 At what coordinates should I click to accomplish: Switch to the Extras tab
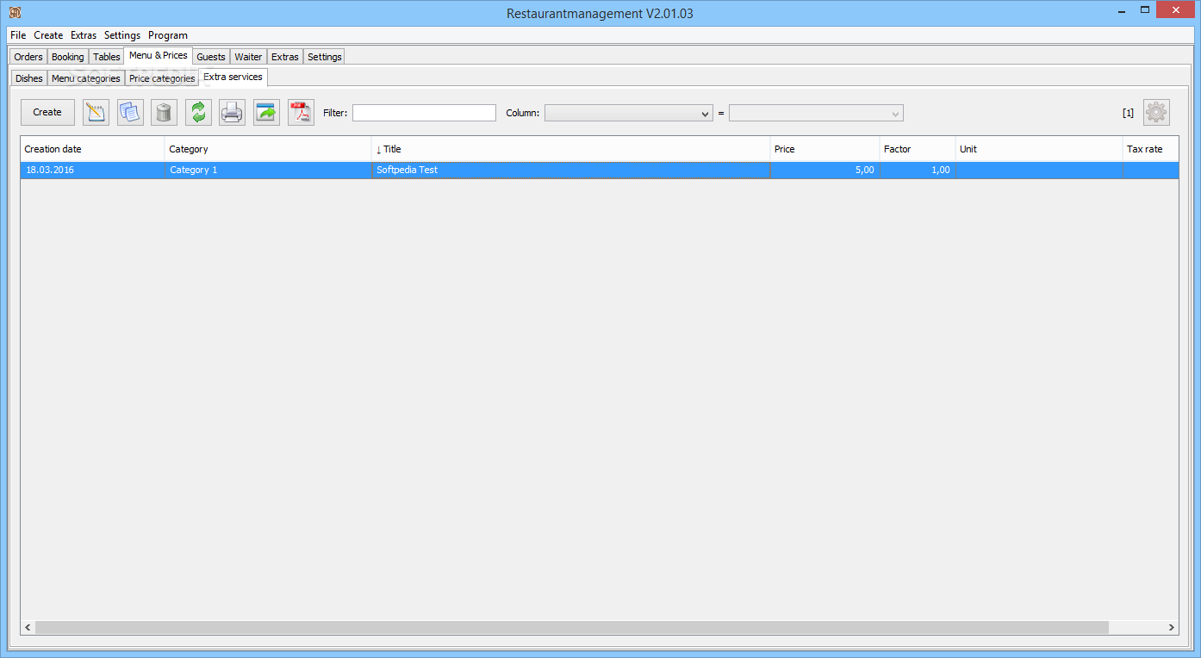tap(285, 57)
